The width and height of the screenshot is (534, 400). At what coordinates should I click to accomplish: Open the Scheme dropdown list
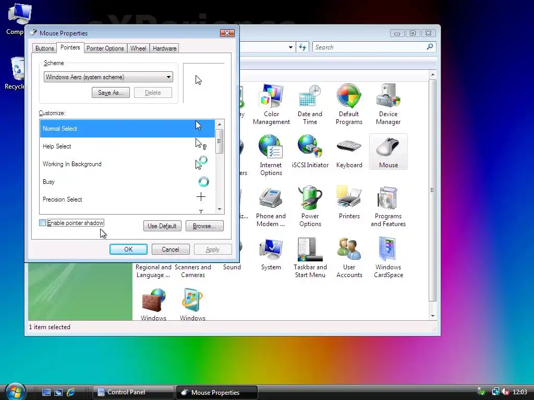108,77
